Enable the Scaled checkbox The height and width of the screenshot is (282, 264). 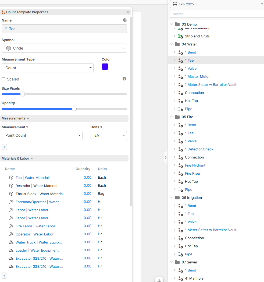point(3,79)
